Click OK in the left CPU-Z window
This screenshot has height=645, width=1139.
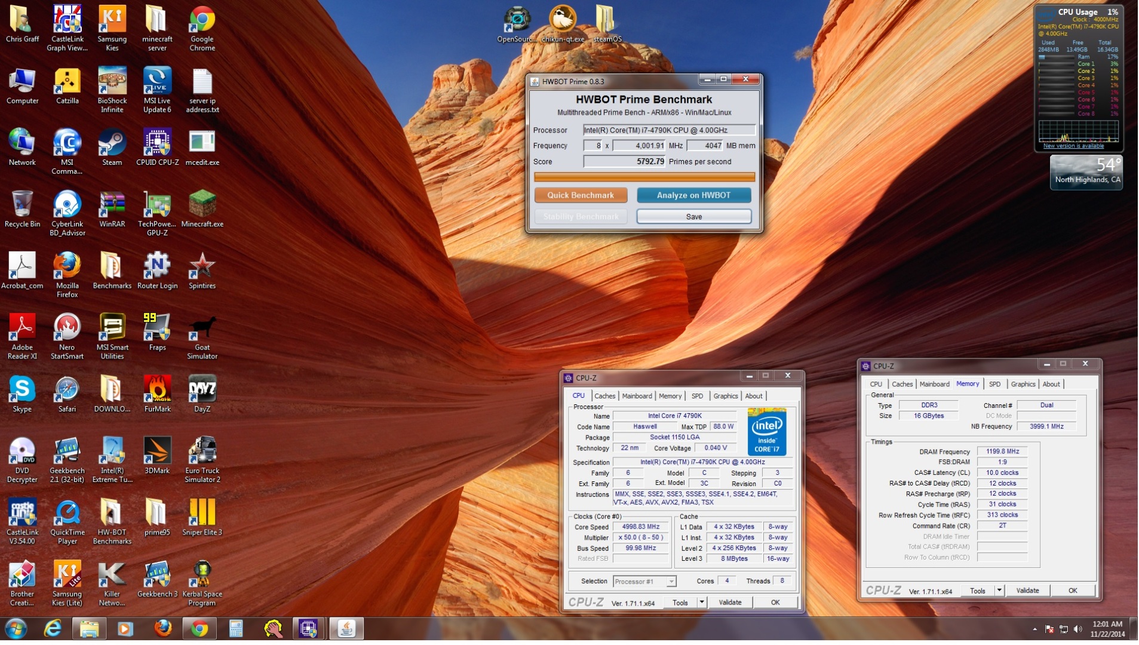pos(775,603)
